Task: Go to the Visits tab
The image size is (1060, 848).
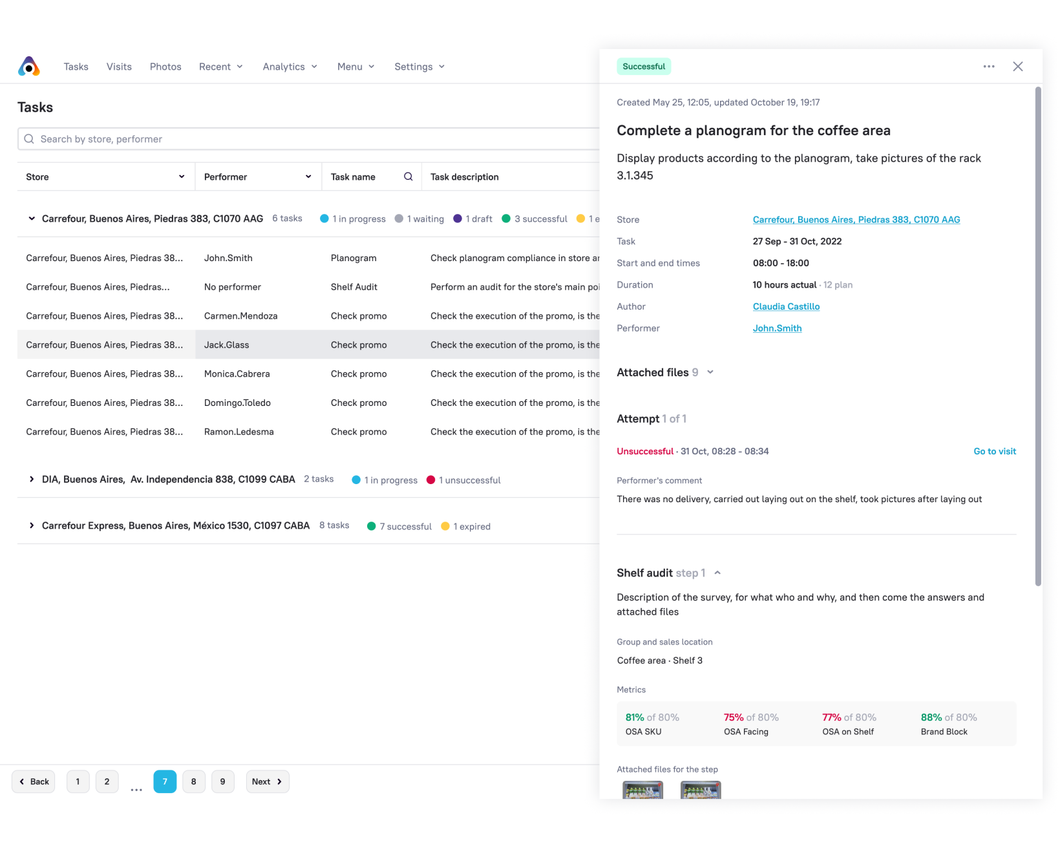Action: (119, 67)
